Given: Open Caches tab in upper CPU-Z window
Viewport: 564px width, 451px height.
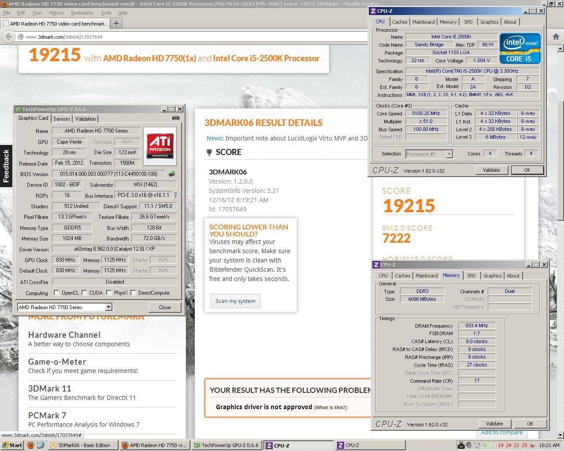Looking at the screenshot, I should [400, 22].
